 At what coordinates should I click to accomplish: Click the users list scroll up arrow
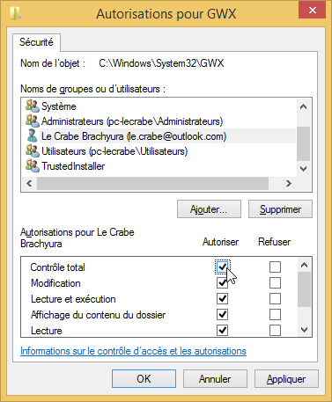(304, 106)
